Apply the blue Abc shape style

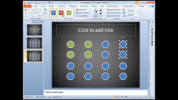pyautogui.click(x=53, y=13)
